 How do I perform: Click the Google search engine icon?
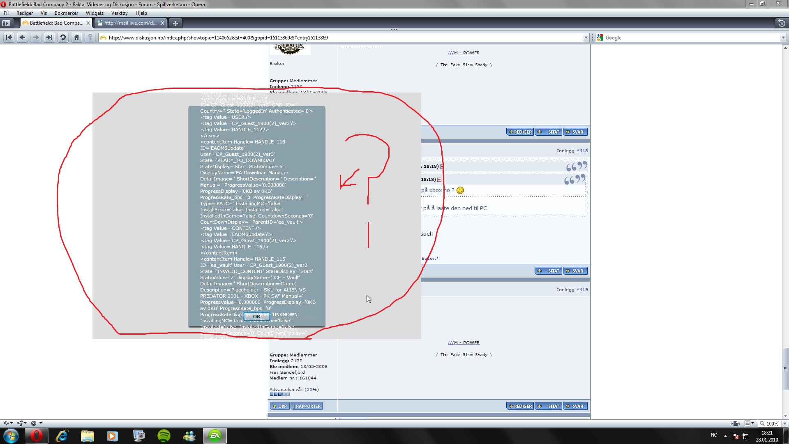[x=600, y=37]
